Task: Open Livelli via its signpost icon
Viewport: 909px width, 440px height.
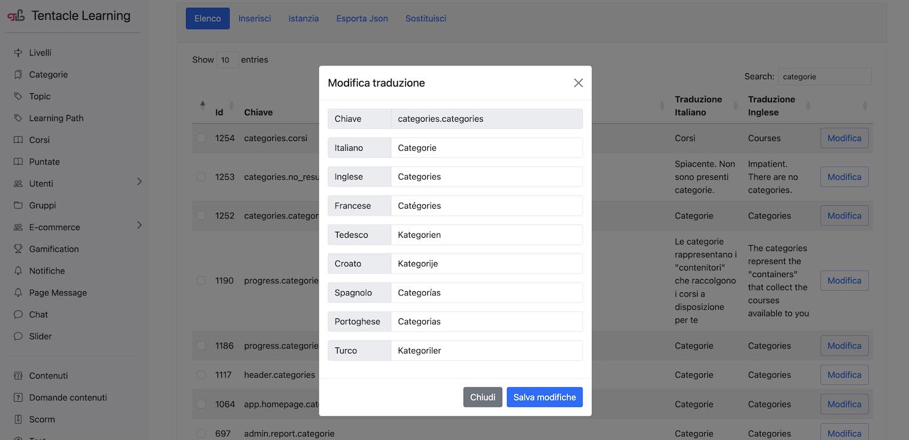Action: pyautogui.click(x=18, y=53)
